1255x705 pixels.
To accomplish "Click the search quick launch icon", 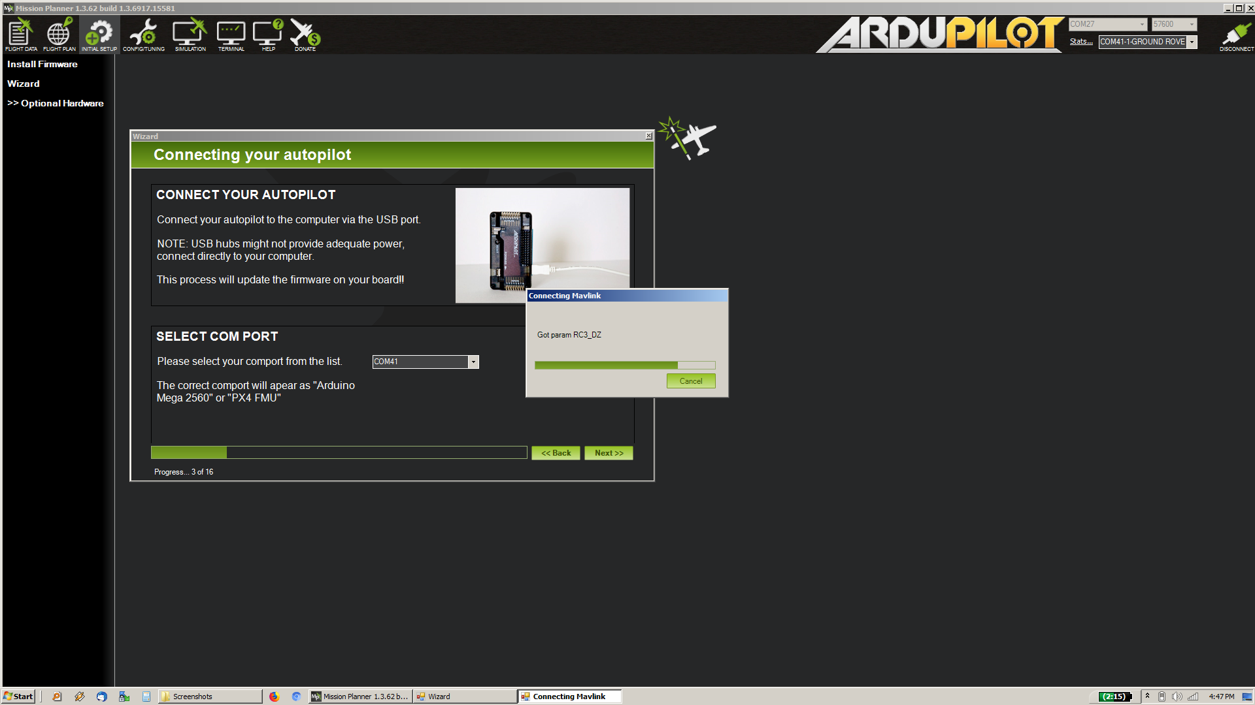I will (x=57, y=697).
